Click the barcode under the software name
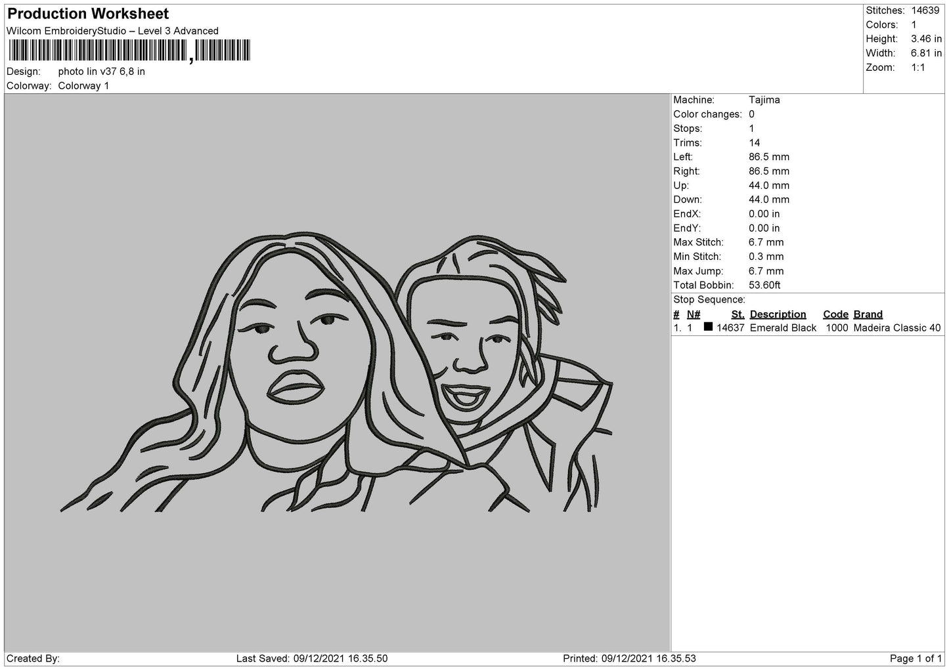Viewport: 949px width, 670px height. pos(129,51)
